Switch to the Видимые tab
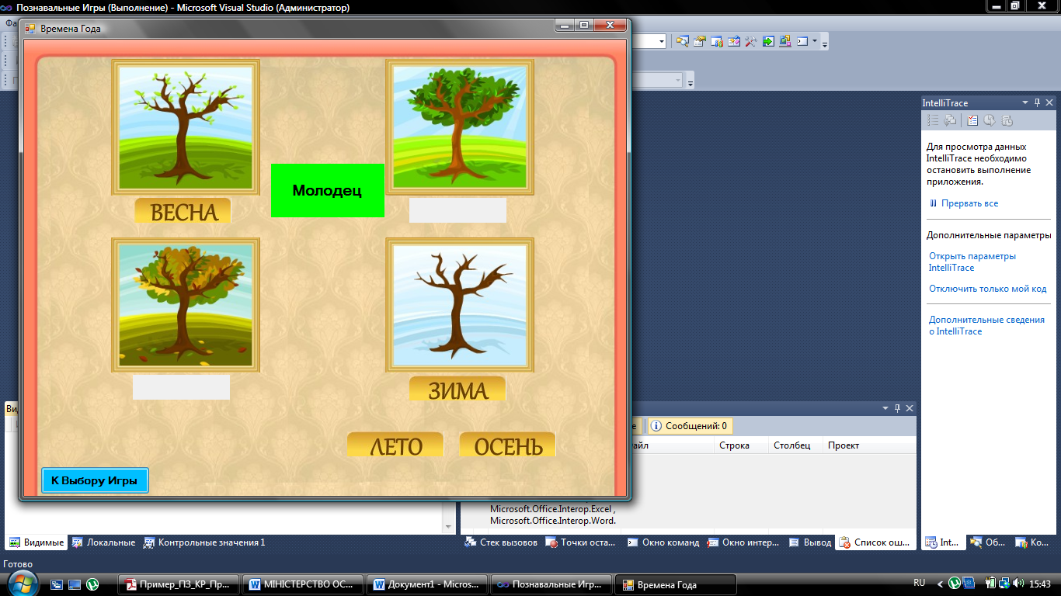 [x=37, y=542]
